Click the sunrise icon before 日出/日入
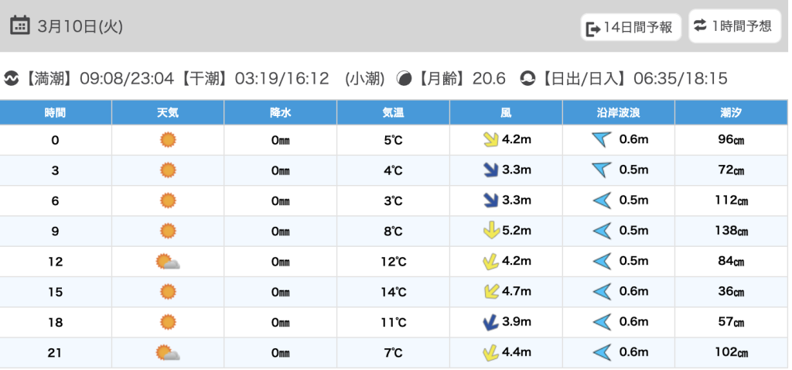 (x=527, y=78)
